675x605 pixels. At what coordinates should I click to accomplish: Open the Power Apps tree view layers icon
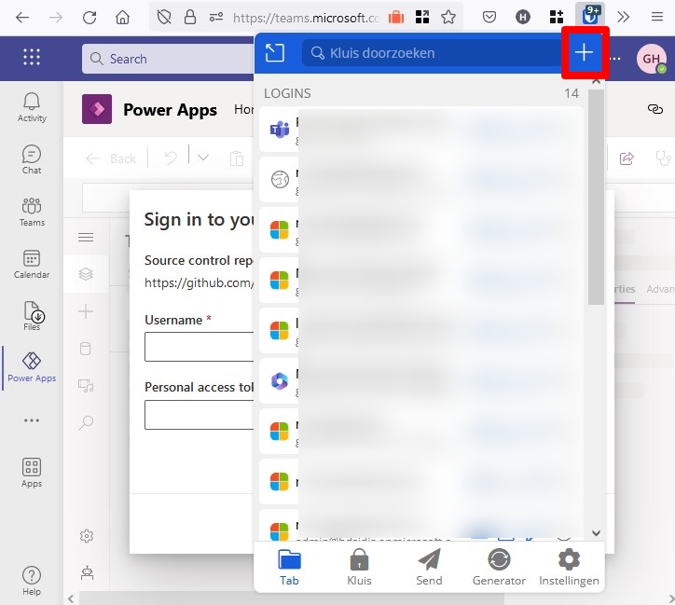[86, 274]
